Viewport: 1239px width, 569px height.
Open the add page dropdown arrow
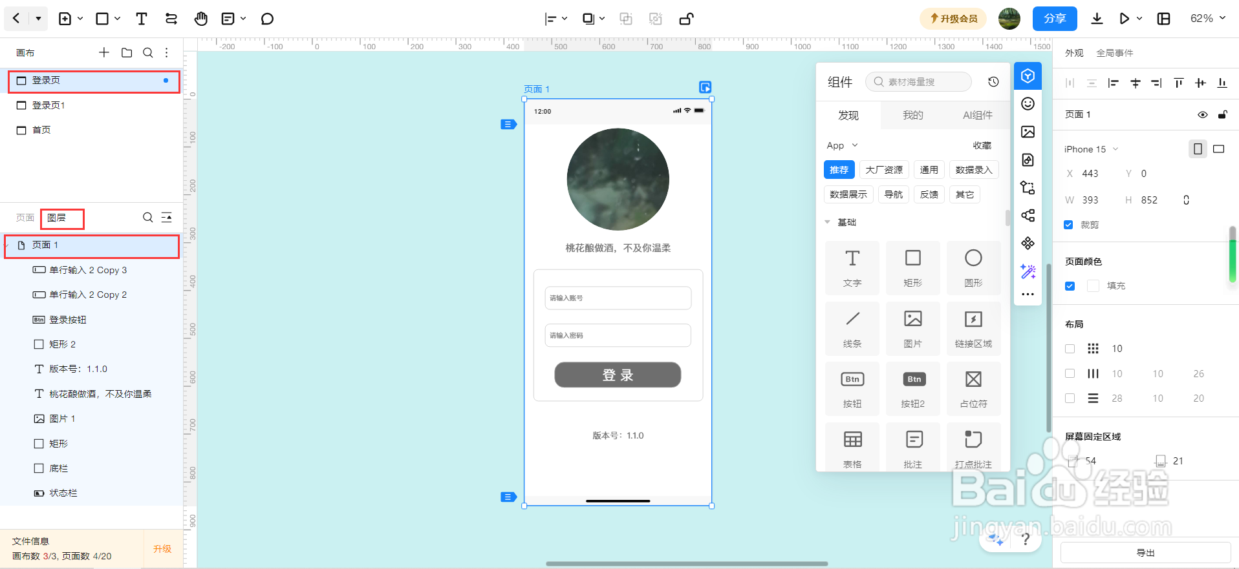(x=80, y=19)
